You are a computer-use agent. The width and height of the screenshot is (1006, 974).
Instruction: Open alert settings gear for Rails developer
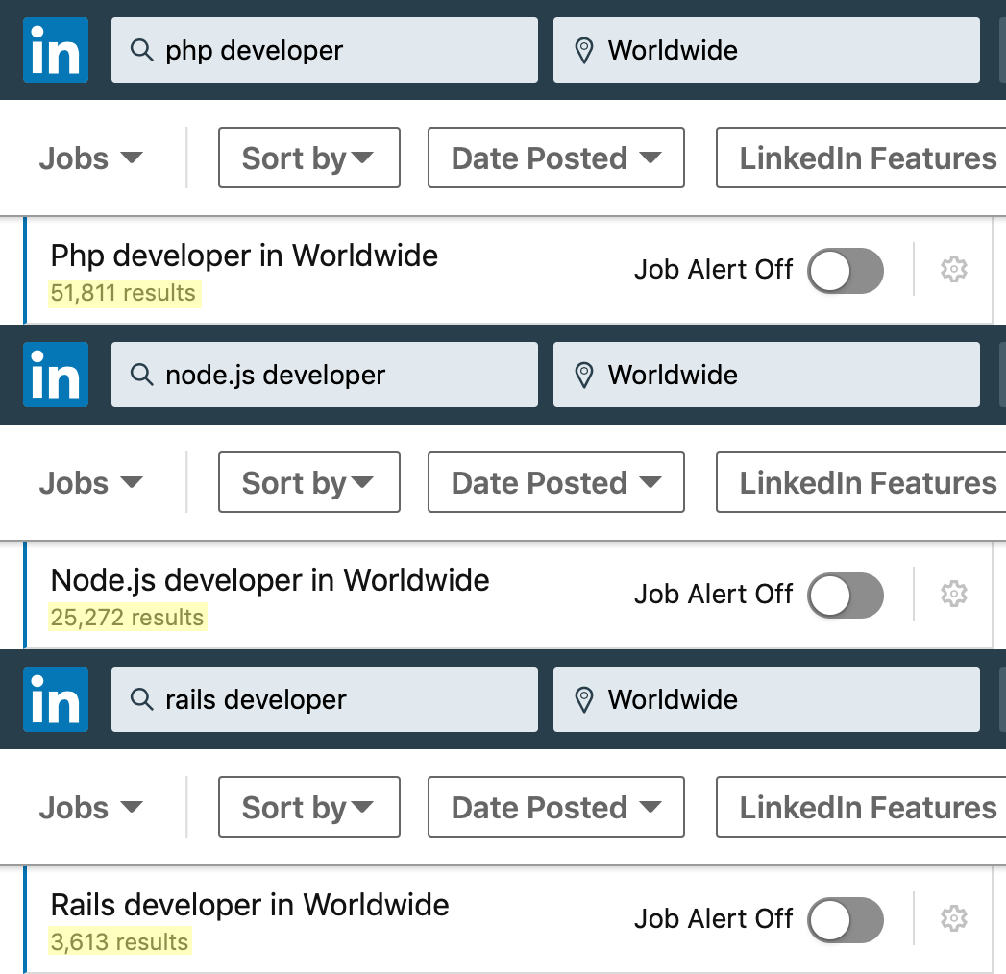coord(953,918)
